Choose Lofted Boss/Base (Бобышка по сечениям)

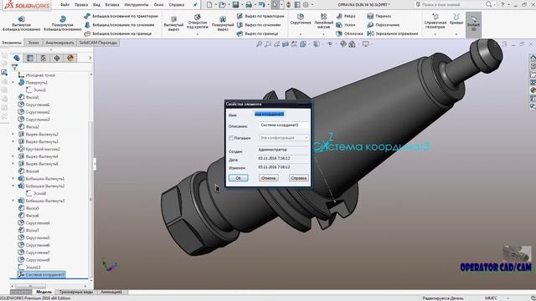[x=119, y=25]
